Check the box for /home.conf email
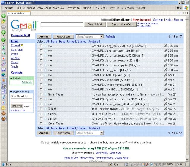190x167 pixels. [x=41, y=80]
